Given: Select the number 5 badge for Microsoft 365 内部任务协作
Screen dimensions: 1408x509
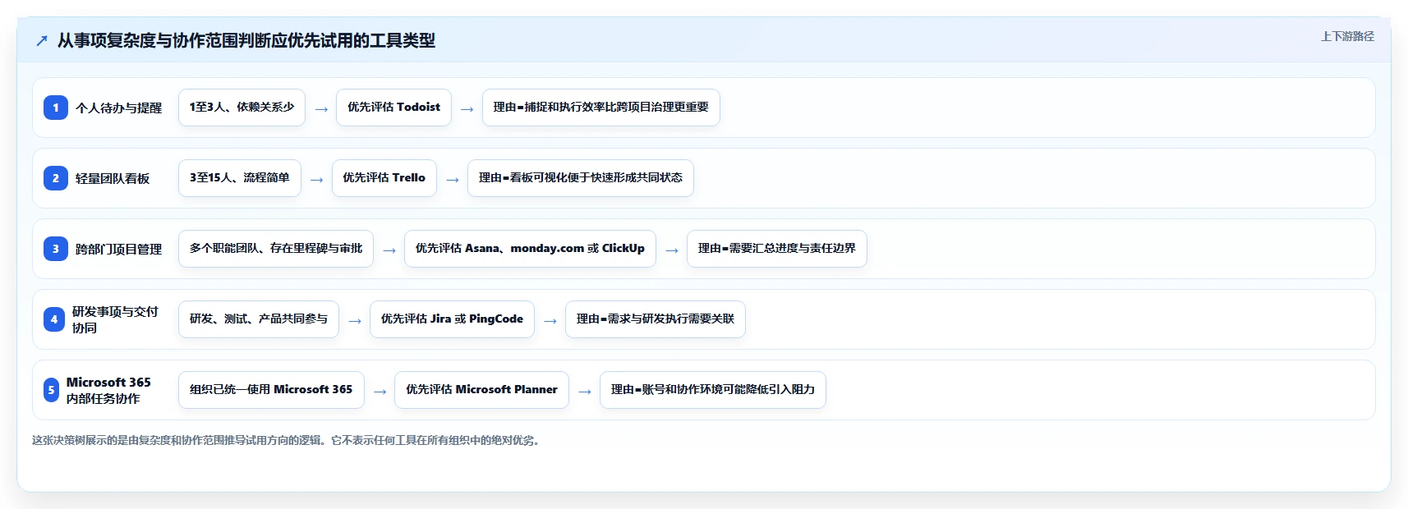Looking at the screenshot, I should coord(51,390).
